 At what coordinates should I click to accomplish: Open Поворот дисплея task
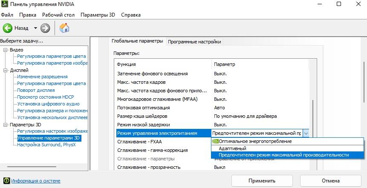click(x=36, y=90)
